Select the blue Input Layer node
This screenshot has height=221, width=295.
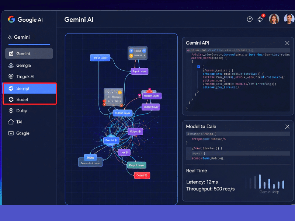point(100,58)
